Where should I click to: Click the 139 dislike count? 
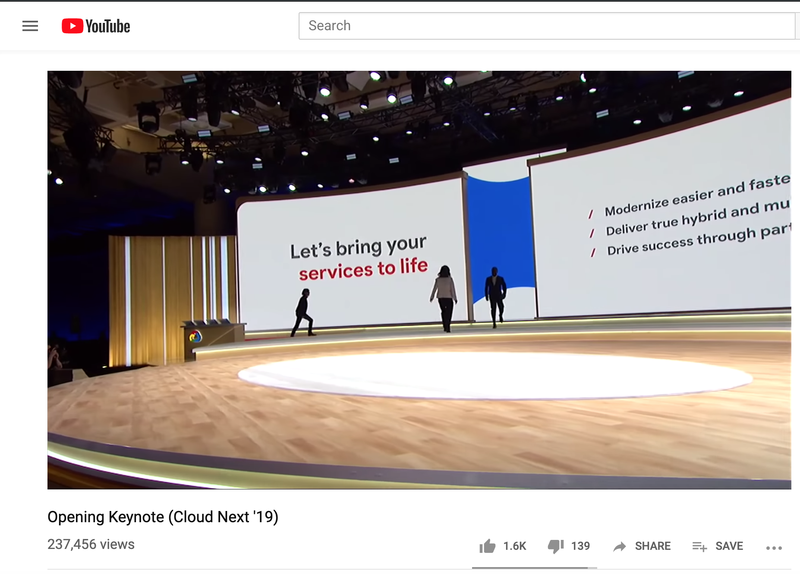580,546
